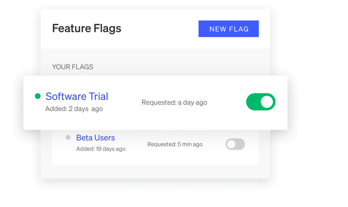
Task: Click the YOUR FLAGS section label
Action: 72,67
